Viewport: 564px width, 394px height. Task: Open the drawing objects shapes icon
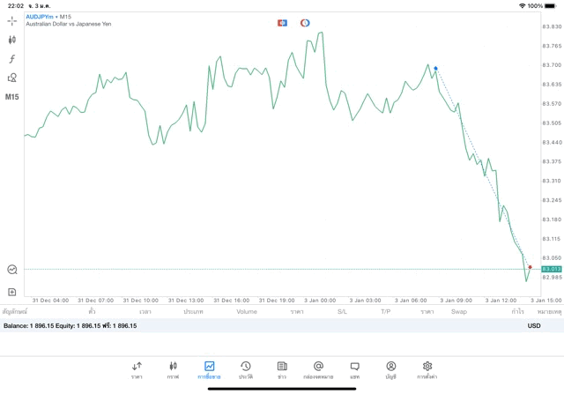(x=12, y=78)
